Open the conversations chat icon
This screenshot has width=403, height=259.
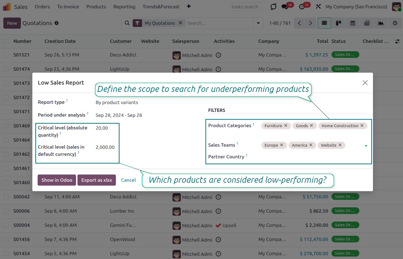(285, 7)
